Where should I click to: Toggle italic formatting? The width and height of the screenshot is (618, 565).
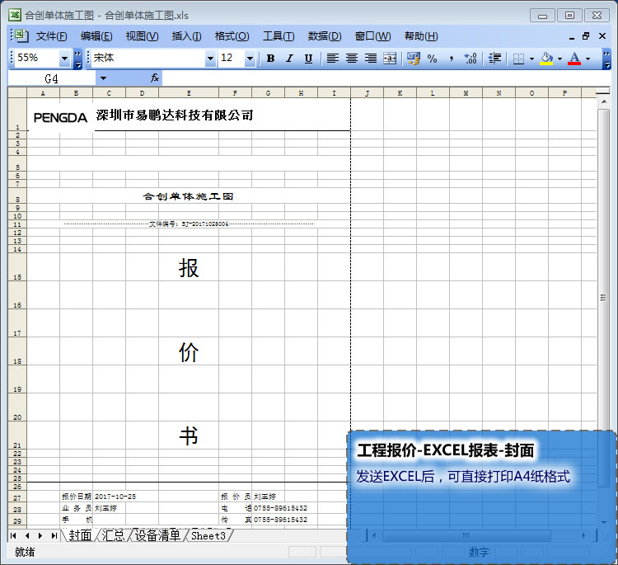290,59
